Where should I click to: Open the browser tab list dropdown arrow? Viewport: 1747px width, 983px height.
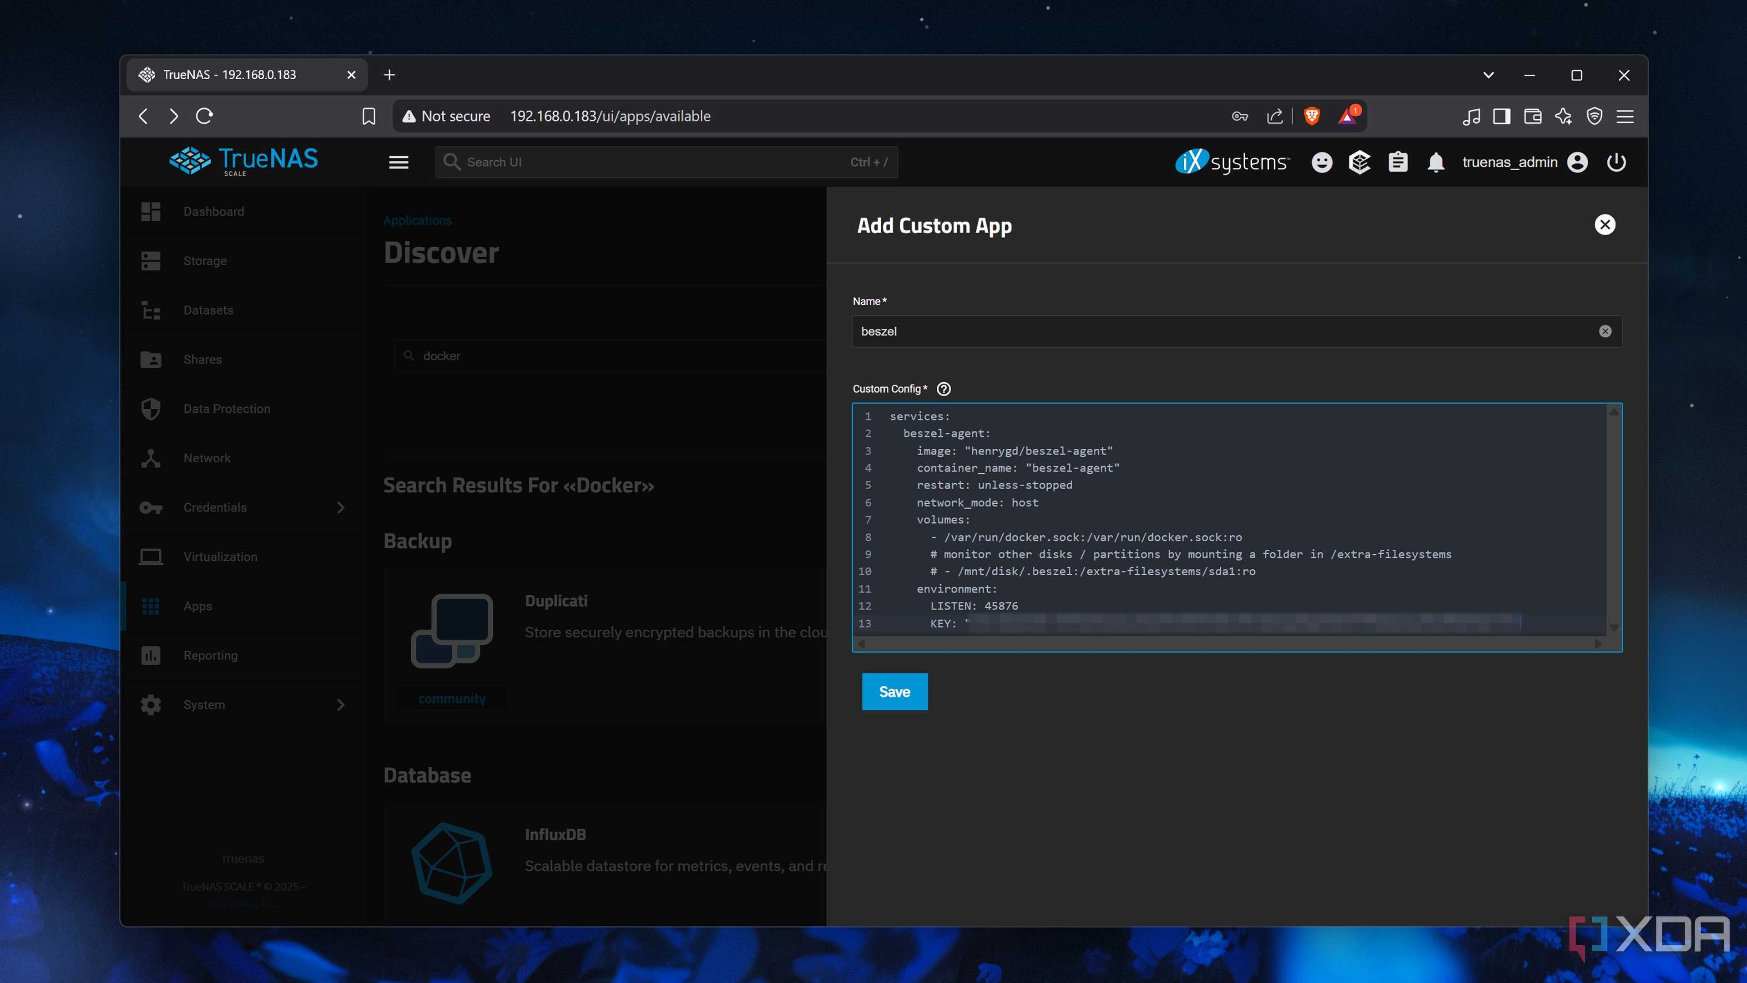1488,75
